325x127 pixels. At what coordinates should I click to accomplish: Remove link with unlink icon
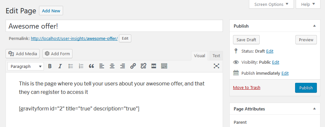(143, 66)
